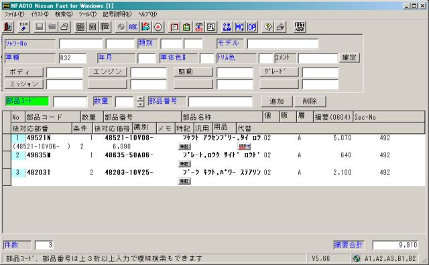Click the モデル input field
The height and width of the screenshot is (265, 429).
coord(283,43)
